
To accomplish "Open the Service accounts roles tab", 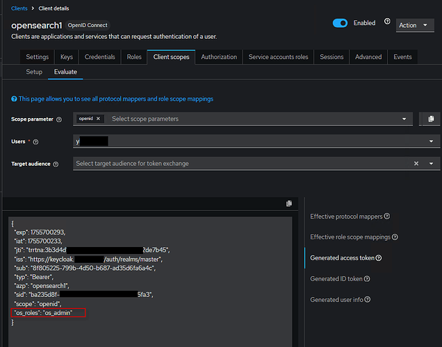I will 278,57.
